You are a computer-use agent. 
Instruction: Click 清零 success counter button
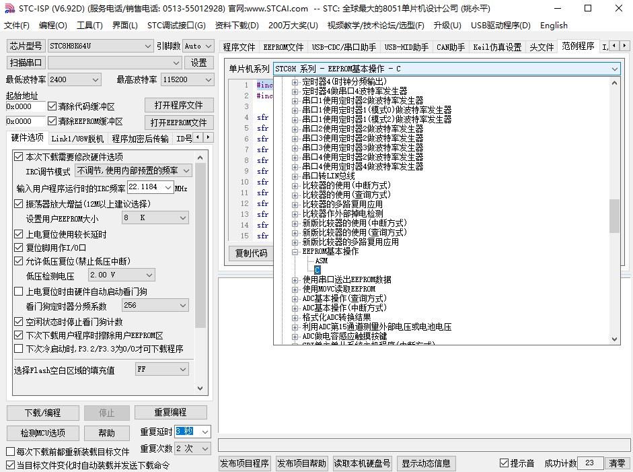coord(616,463)
